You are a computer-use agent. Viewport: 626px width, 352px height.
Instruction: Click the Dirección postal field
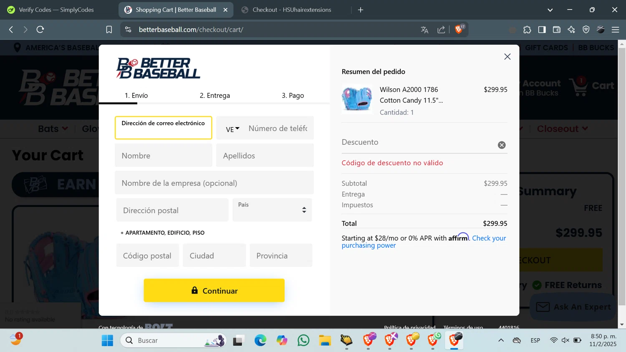pyautogui.click(x=172, y=210)
